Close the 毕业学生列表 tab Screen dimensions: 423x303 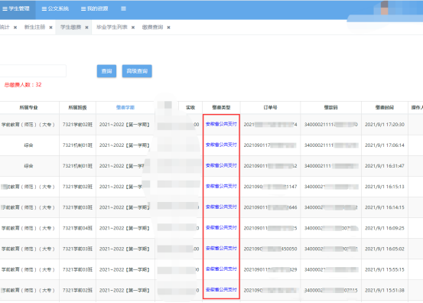(x=133, y=28)
